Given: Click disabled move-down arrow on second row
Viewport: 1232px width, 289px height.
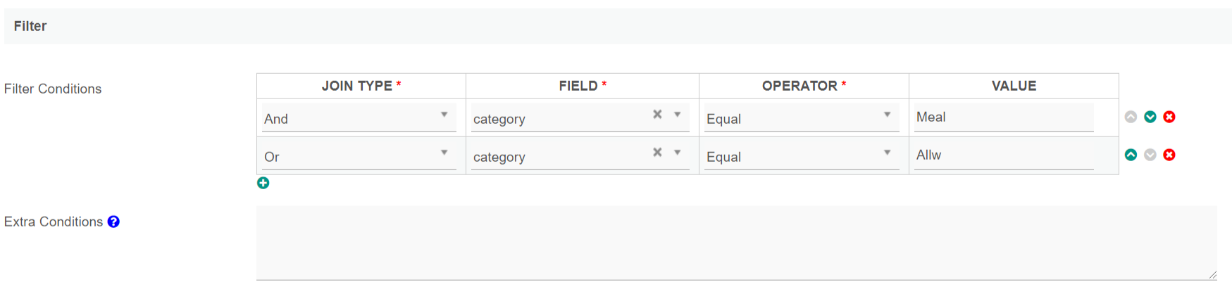Looking at the screenshot, I should [1150, 155].
